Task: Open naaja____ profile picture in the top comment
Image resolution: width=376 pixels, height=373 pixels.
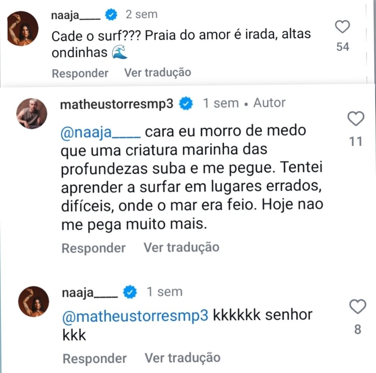Action: 23,28
